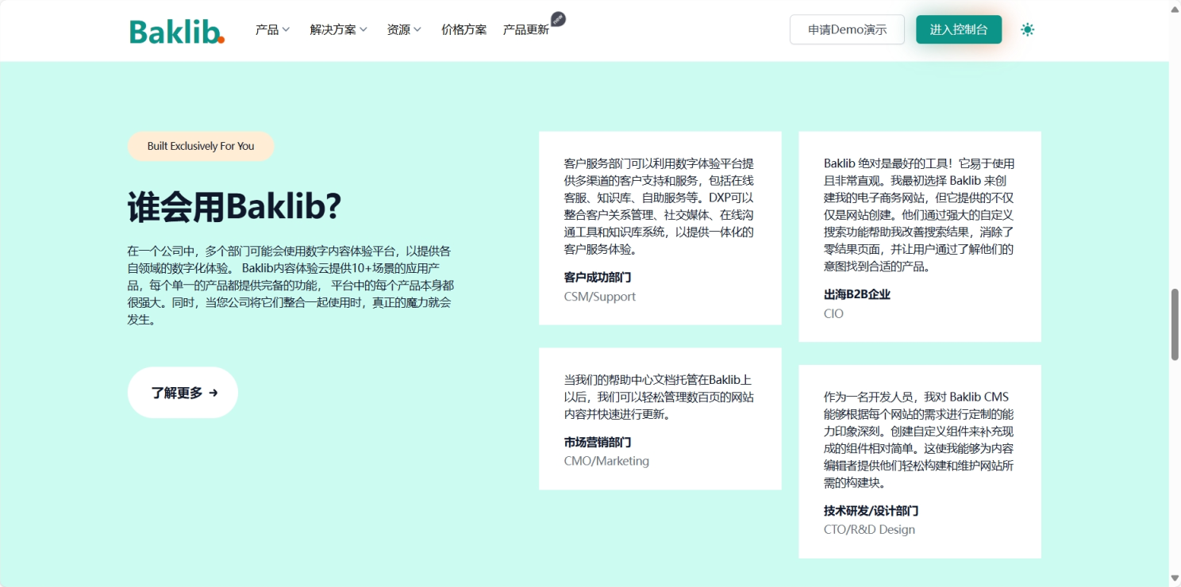Click the vertical scrollbar thumb
Viewport: 1181px width, 587px height.
point(1175,324)
